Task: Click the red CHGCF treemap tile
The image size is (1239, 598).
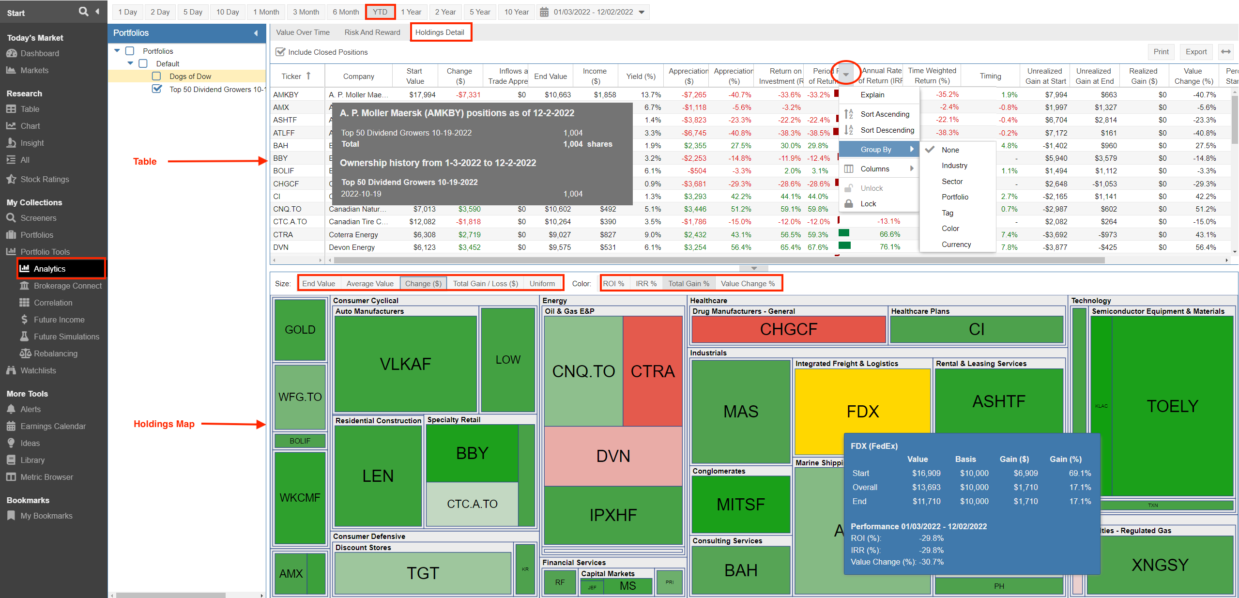Action: click(x=788, y=329)
